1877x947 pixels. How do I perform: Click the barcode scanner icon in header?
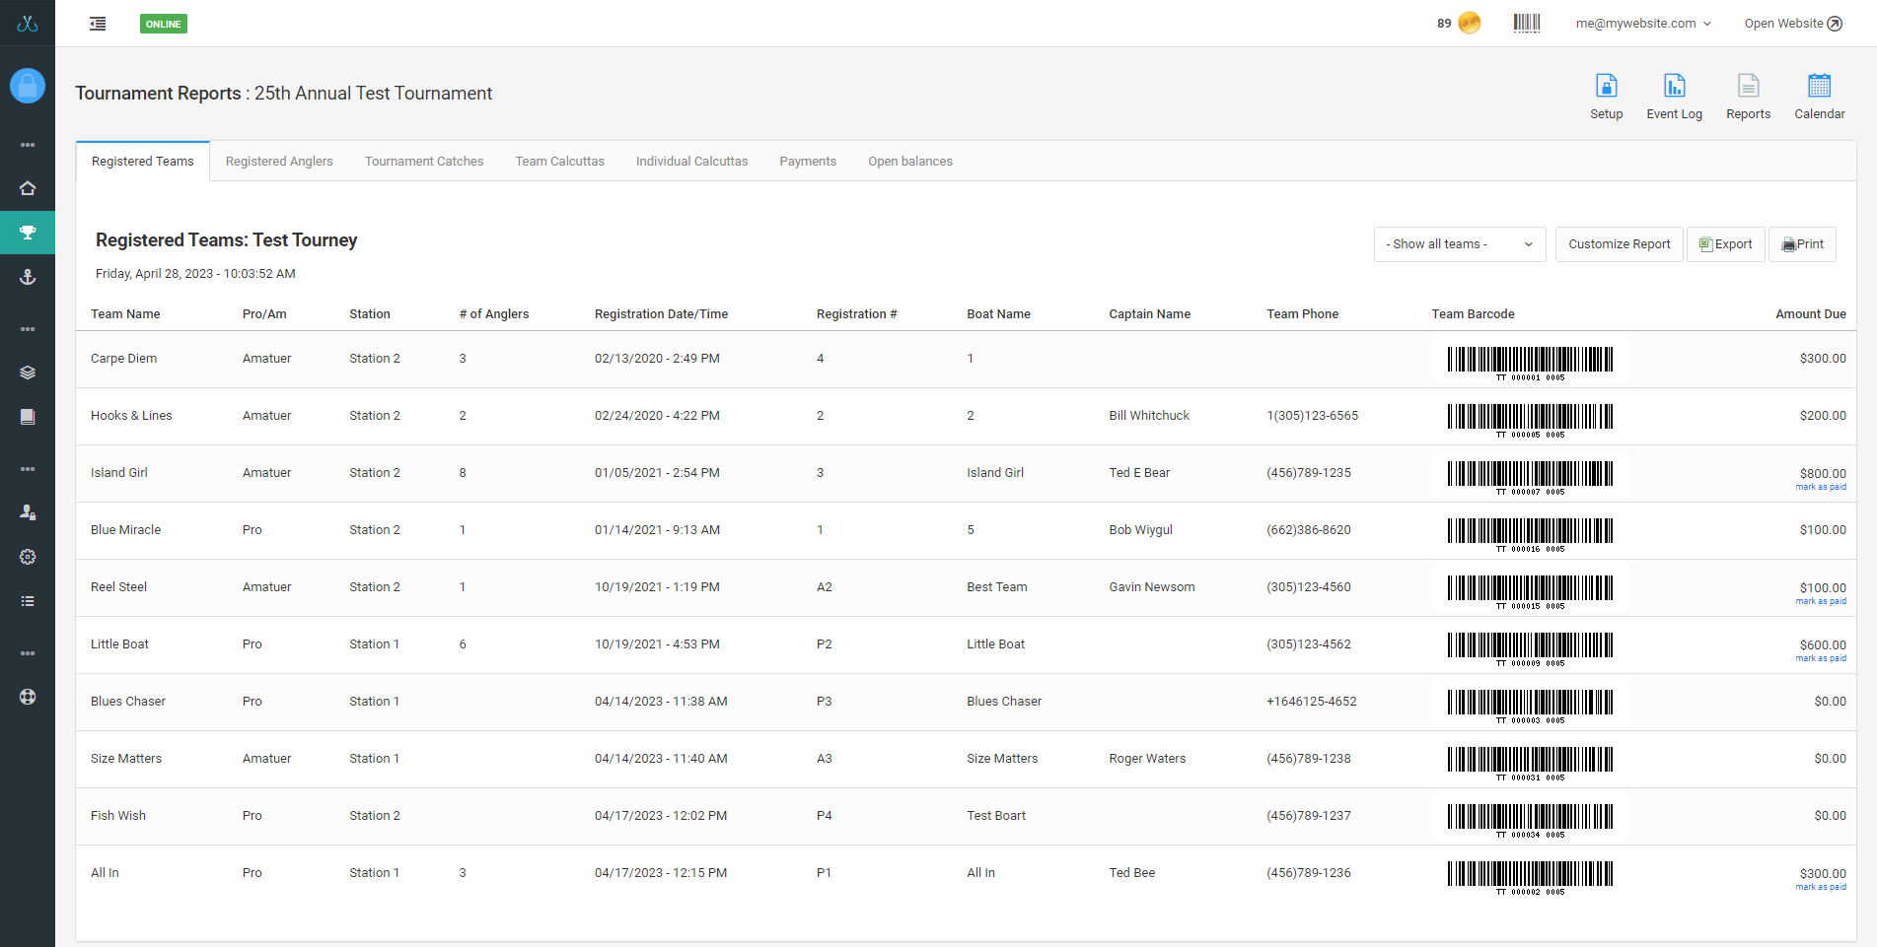click(1527, 23)
